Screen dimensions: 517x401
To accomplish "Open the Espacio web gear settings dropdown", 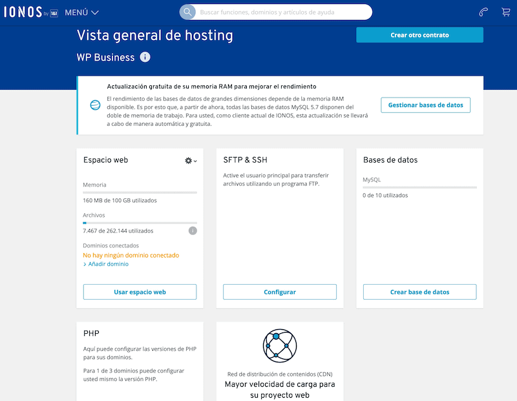I will coord(191,161).
